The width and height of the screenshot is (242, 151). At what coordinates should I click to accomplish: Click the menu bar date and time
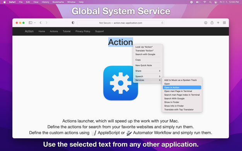coord(229,2)
